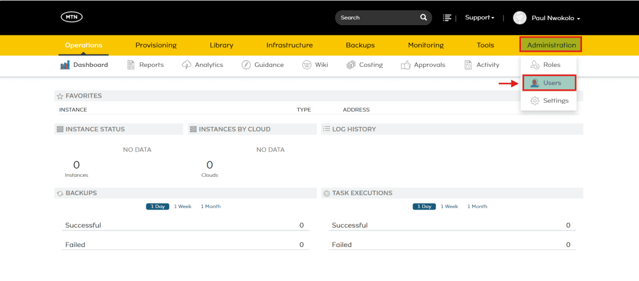639x281 pixels.
Task: Click the TYPE column header
Action: (x=304, y=110)
